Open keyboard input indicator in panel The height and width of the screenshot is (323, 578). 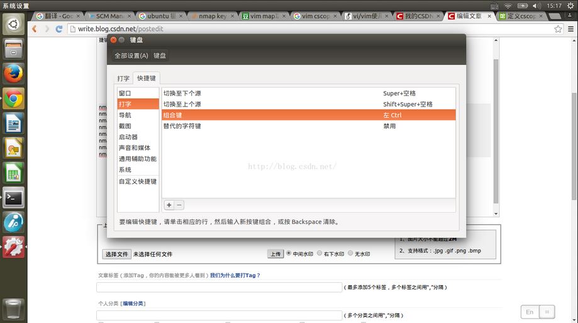point(494,6)
